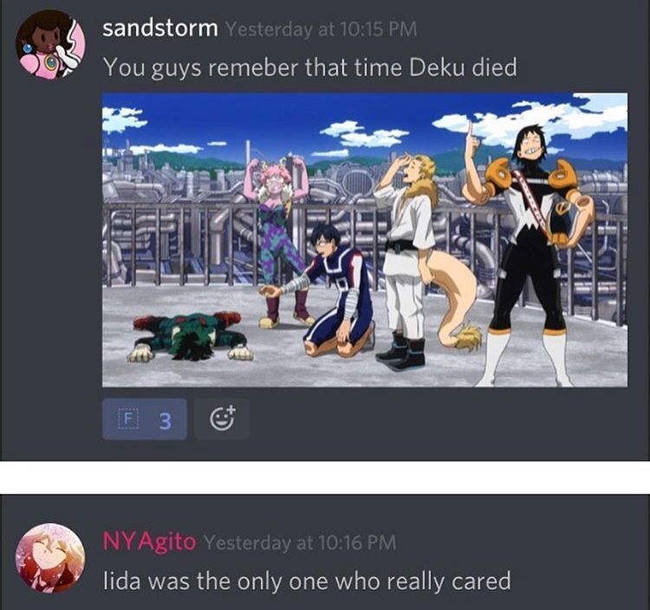Click the pink-haired girl in the image
The width and height of the screenshot is (650, 610).
pos(277,240)
